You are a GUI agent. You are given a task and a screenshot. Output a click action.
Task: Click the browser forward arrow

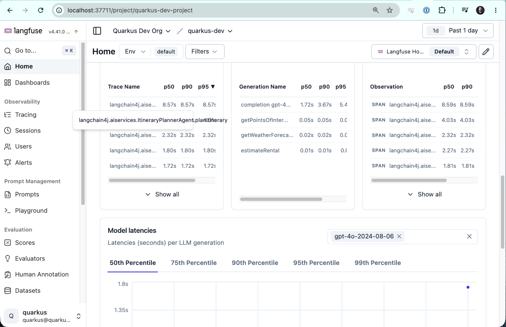25,10
